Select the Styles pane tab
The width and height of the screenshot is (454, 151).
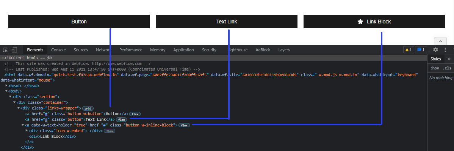435,59
